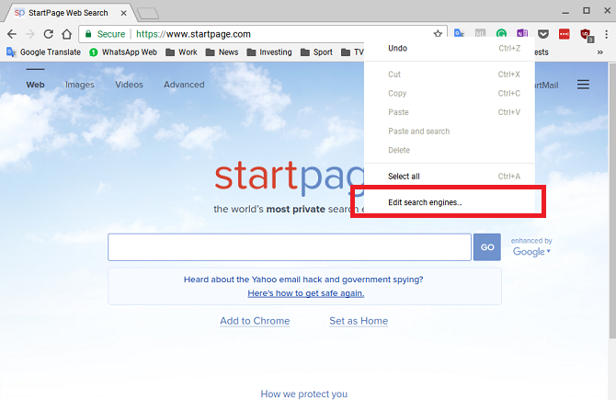Close the StartPage Web Search tab
This screenshot has width=616, height=400.
pyautogui.click(x=124, y=13)
